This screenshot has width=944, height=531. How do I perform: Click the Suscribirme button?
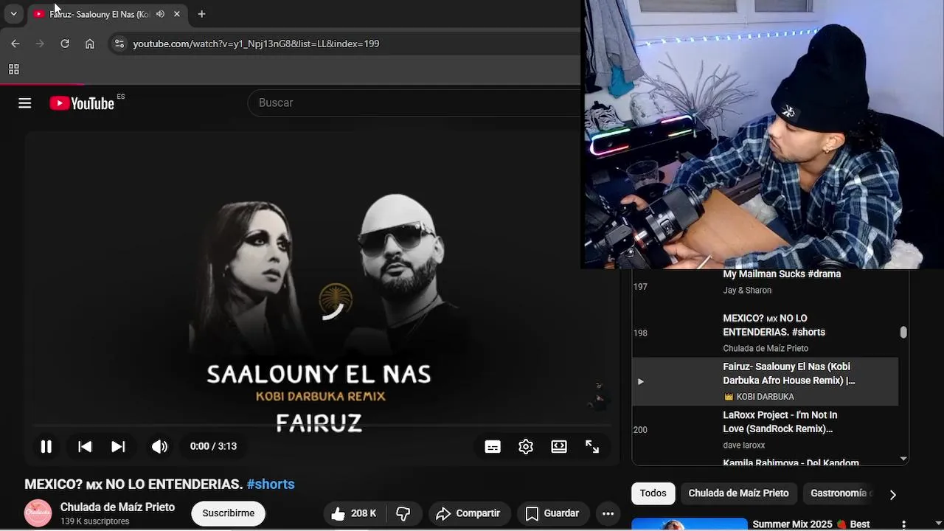click(x=229, y=513)
